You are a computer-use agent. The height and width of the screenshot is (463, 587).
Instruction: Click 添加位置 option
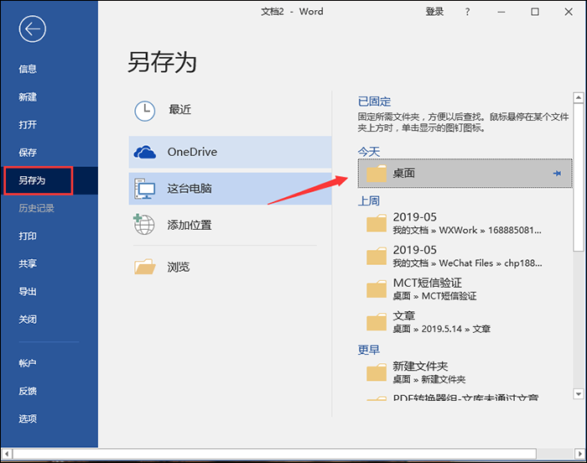click(x=231, y=225)
